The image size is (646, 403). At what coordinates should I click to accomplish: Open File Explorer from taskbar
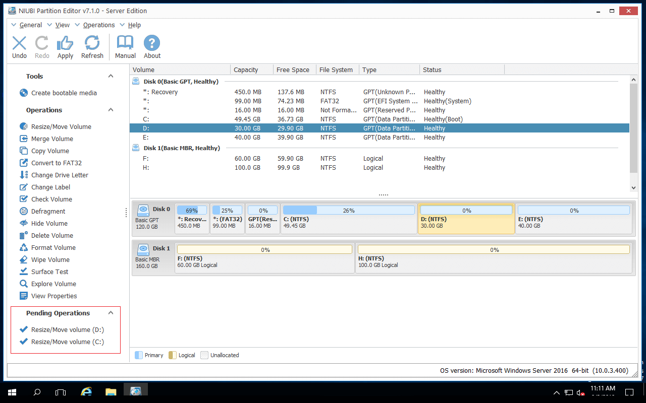click(x=111, y=392)
